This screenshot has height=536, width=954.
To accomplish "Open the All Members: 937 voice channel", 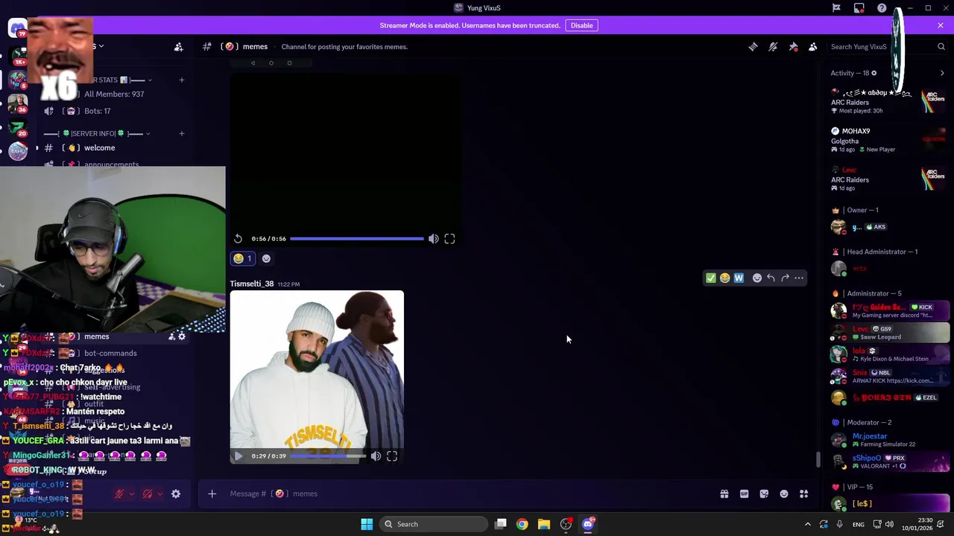I will point(113,94).
